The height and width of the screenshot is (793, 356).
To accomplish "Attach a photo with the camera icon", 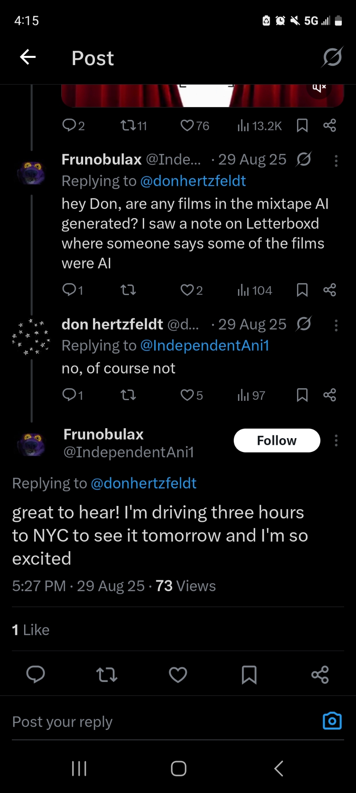I will click(x=332, y=721).
